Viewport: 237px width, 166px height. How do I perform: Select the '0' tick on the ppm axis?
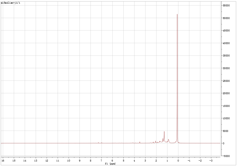click(x=178, y=161)
